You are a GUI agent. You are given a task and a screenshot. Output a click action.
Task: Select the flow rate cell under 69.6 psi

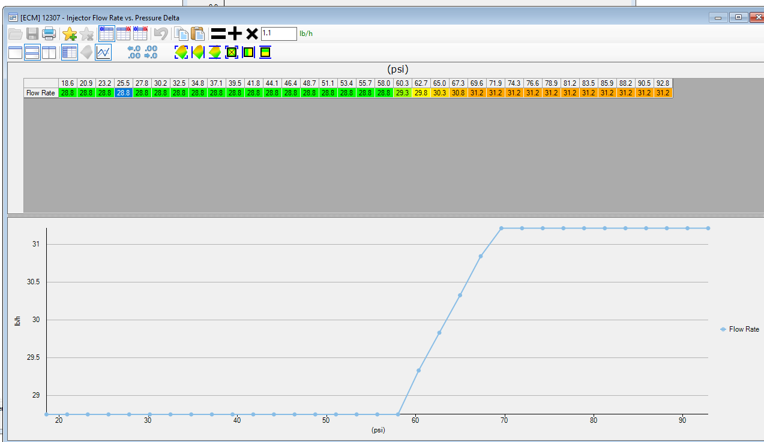click(477, 93)
